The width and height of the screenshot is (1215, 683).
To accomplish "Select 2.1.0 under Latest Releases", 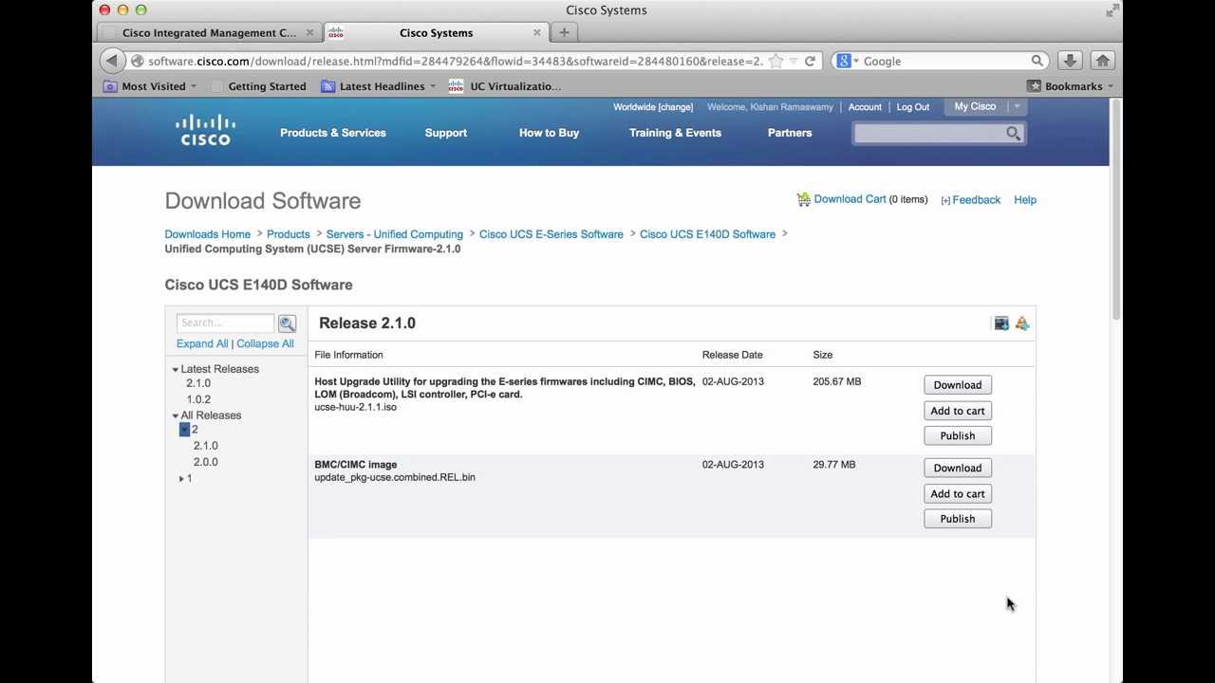I will tap(198, 383).
